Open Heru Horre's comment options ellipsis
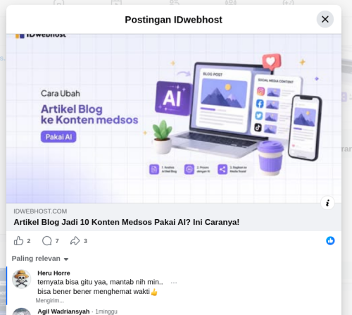 pyautogui.click(x=174, y=283)
